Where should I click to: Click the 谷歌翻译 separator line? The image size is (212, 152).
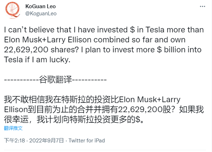pos(55,80)
